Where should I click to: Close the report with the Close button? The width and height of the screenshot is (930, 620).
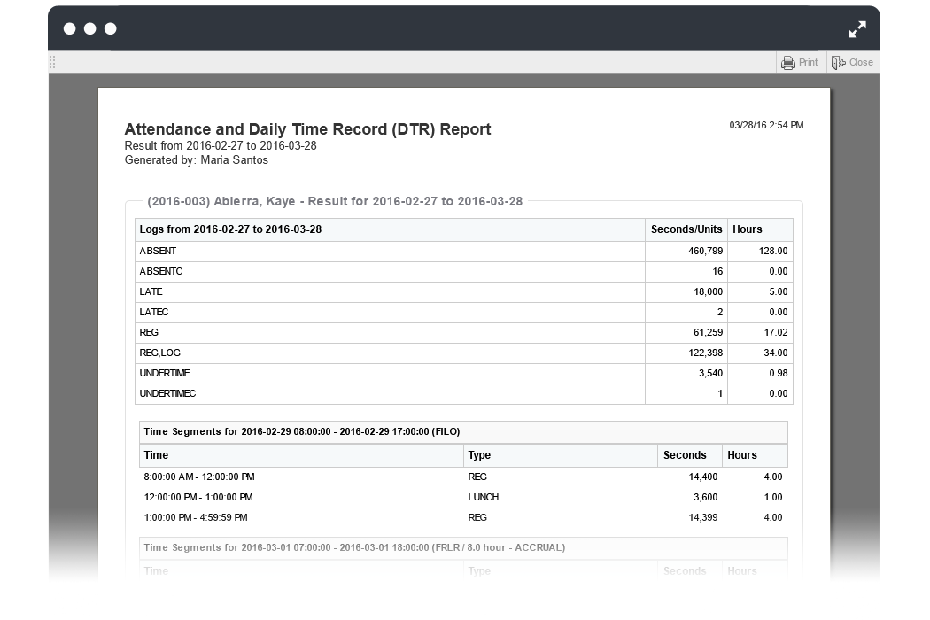coord(852,63)
